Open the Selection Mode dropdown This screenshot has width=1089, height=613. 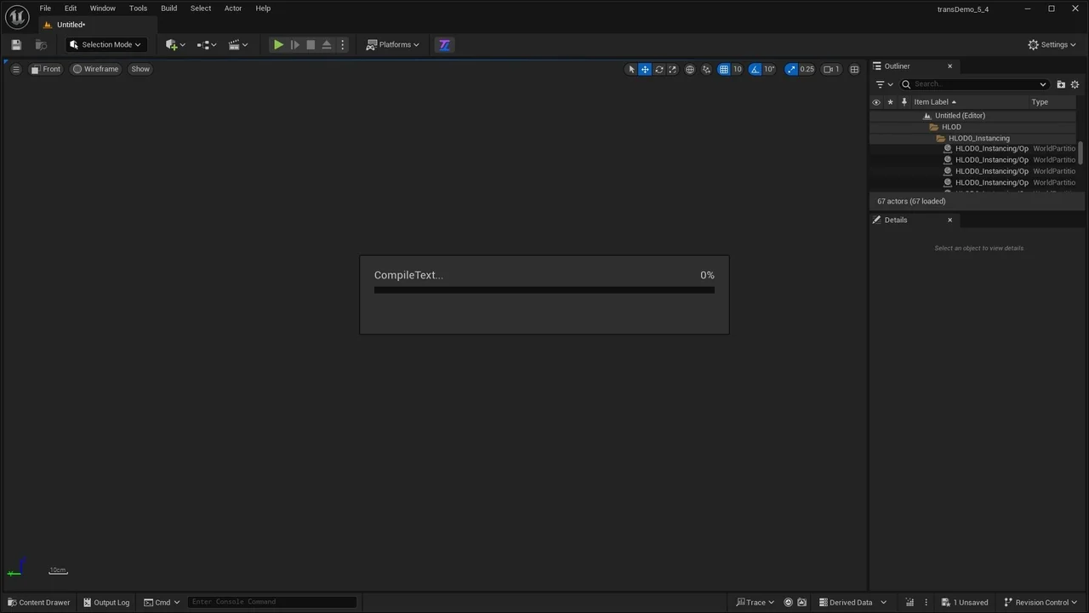click(x=105, y=45)
